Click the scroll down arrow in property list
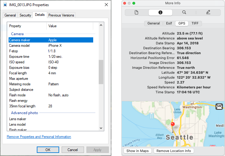 tap(101, 128)
